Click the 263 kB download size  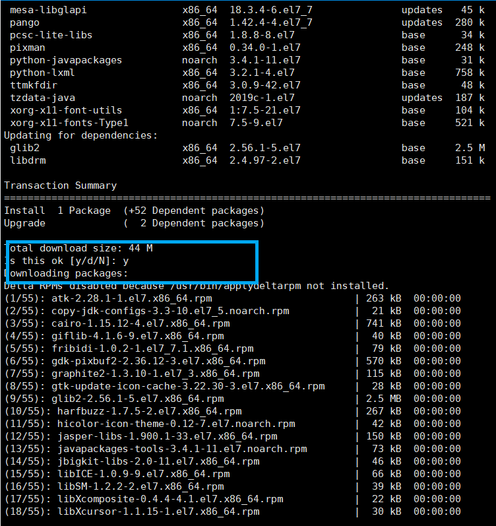click(384, 298)
